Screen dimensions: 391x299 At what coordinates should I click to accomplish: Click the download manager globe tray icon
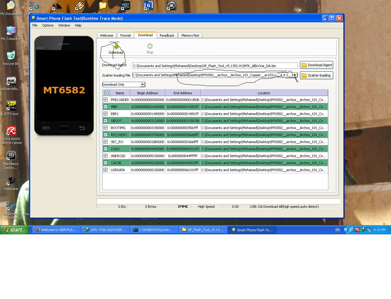point(363,230)
